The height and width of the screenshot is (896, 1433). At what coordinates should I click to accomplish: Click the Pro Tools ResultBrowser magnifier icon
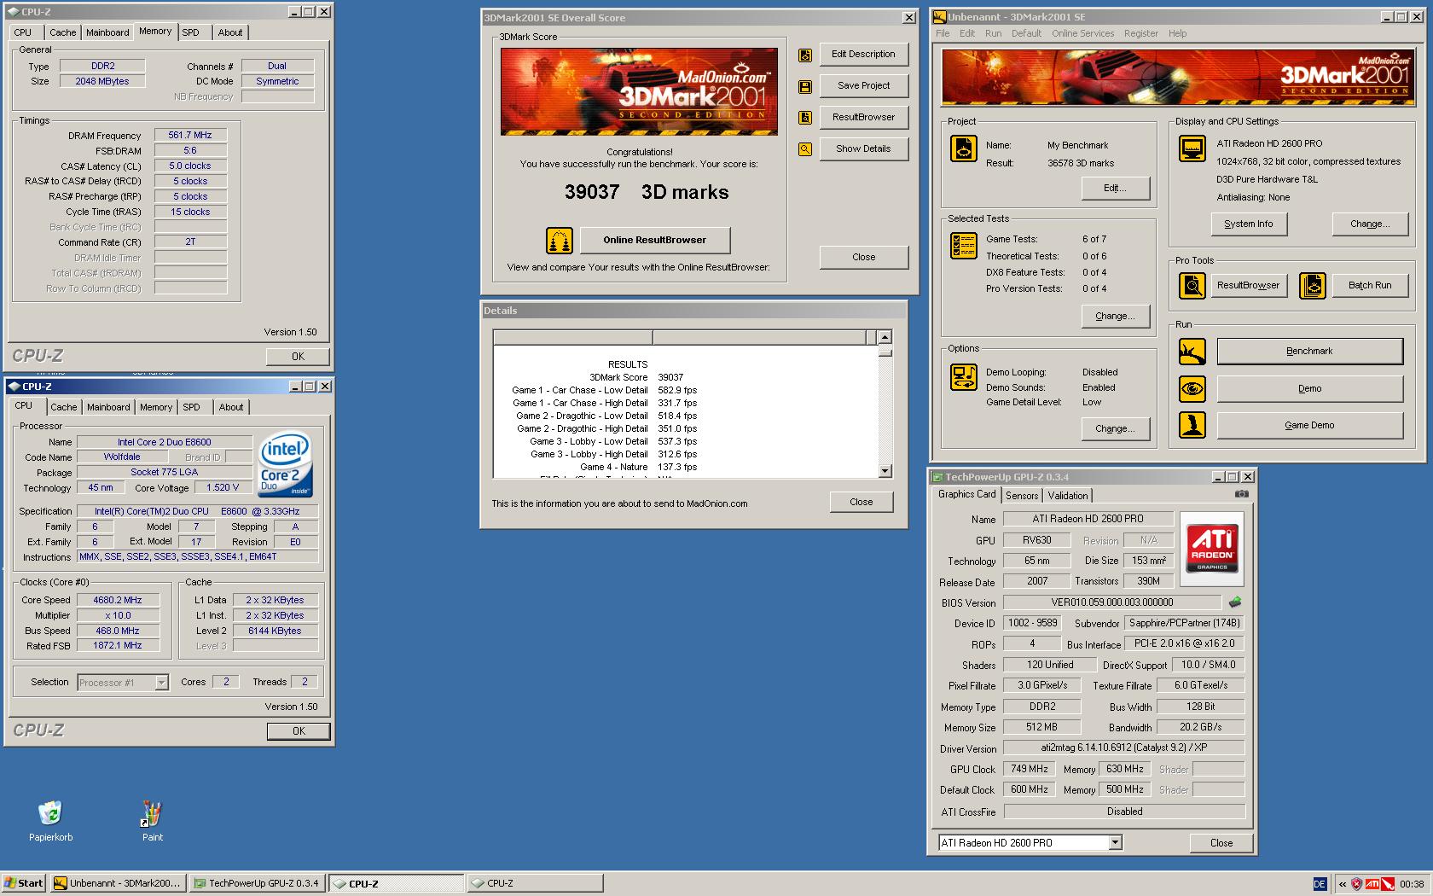pyautogui.click(x=1192, y=286)
